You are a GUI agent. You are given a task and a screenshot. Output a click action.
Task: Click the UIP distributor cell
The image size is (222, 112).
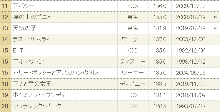pyautogui.click(x=133, y=106)
